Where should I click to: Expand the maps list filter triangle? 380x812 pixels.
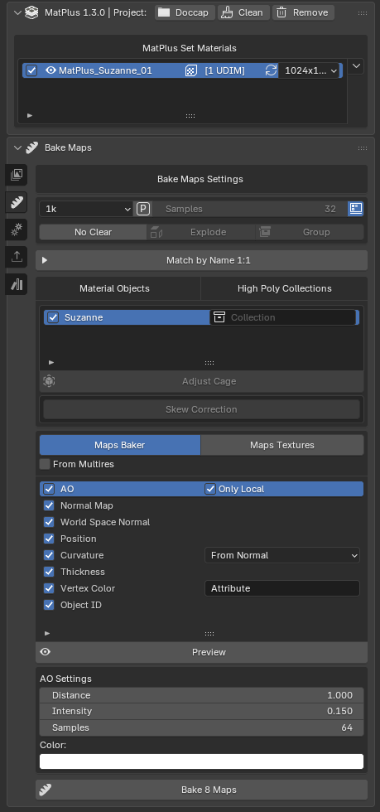pos(47,633)
